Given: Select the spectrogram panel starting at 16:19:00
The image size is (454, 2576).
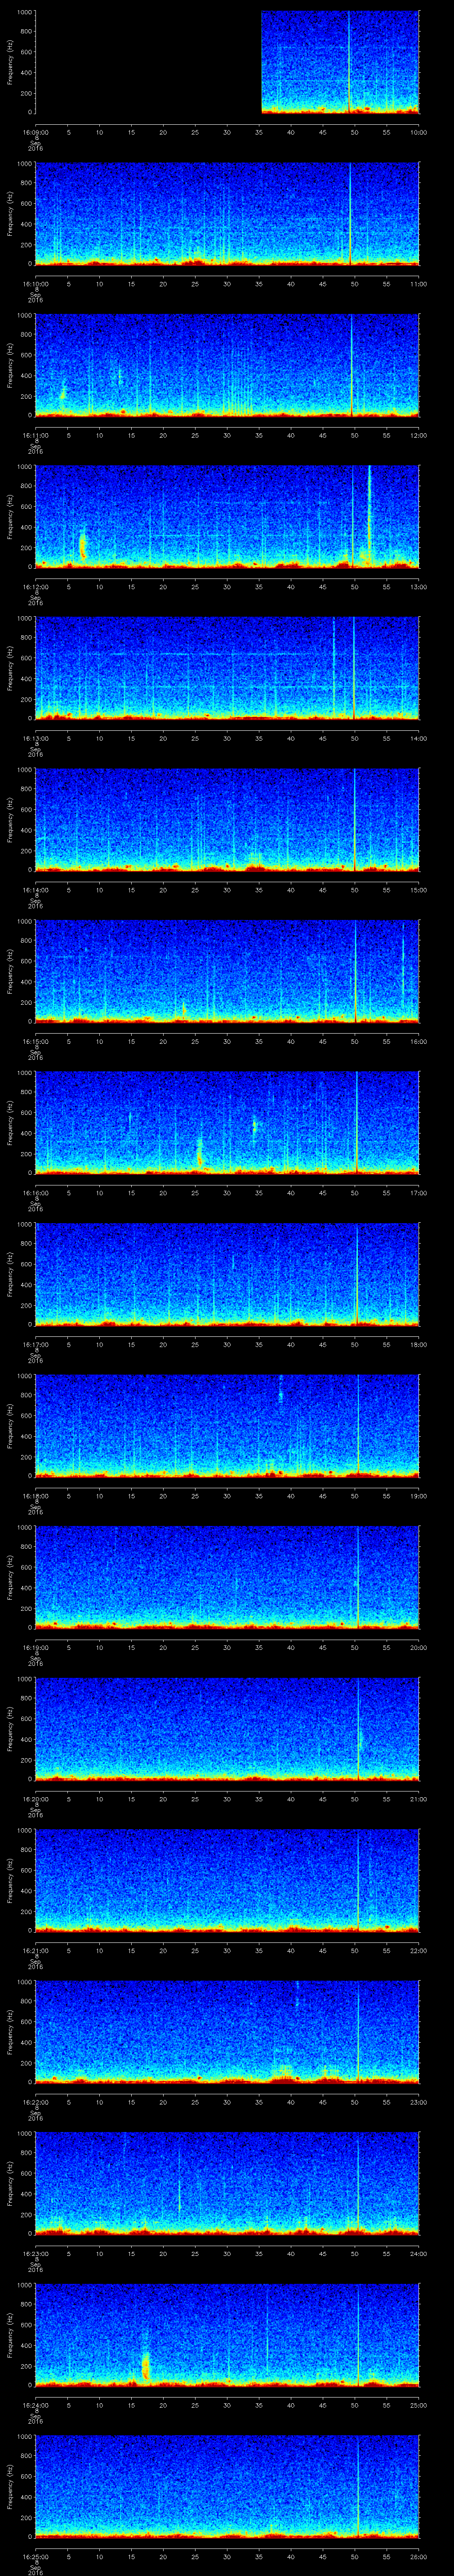Looking at the screenshot, I should pos(227,1577).
